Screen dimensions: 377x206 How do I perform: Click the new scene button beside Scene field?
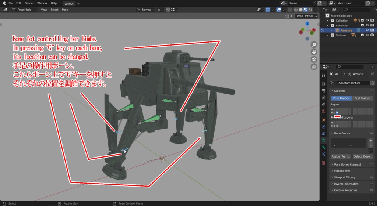320,3
